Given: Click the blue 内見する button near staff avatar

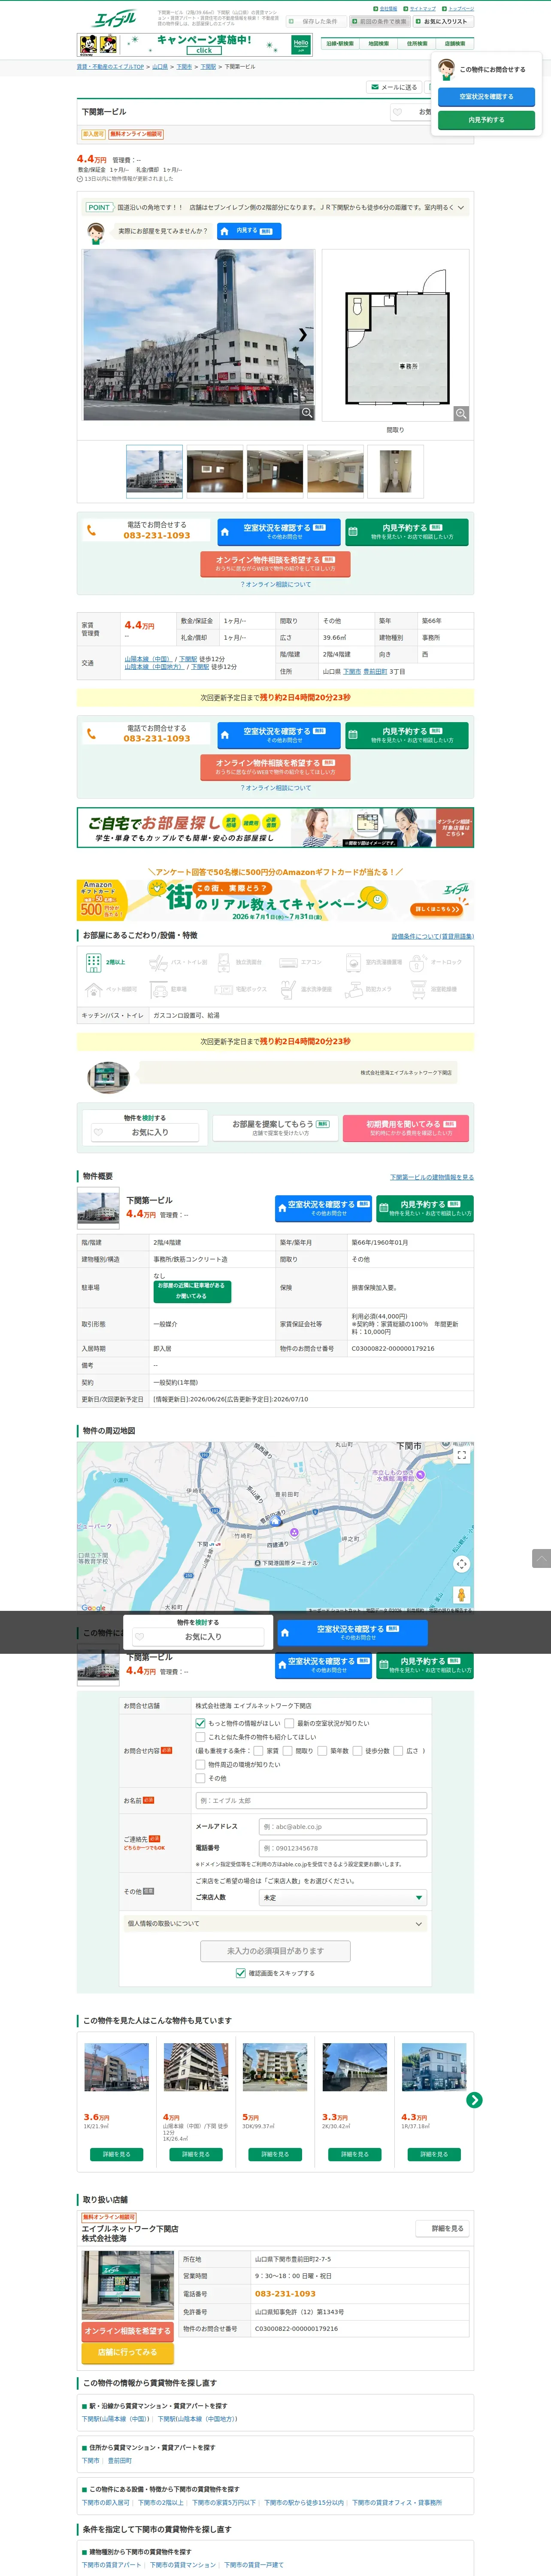Looking at the screenshot, I should pos(248,231).
